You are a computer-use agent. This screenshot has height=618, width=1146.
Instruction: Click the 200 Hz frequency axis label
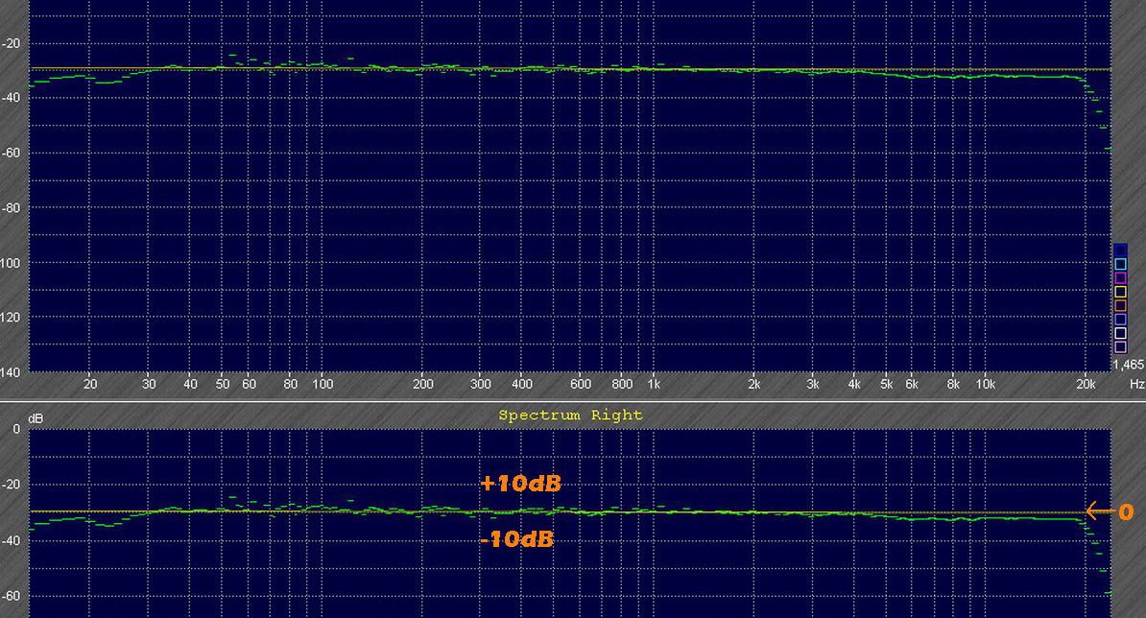click(423, 385)
